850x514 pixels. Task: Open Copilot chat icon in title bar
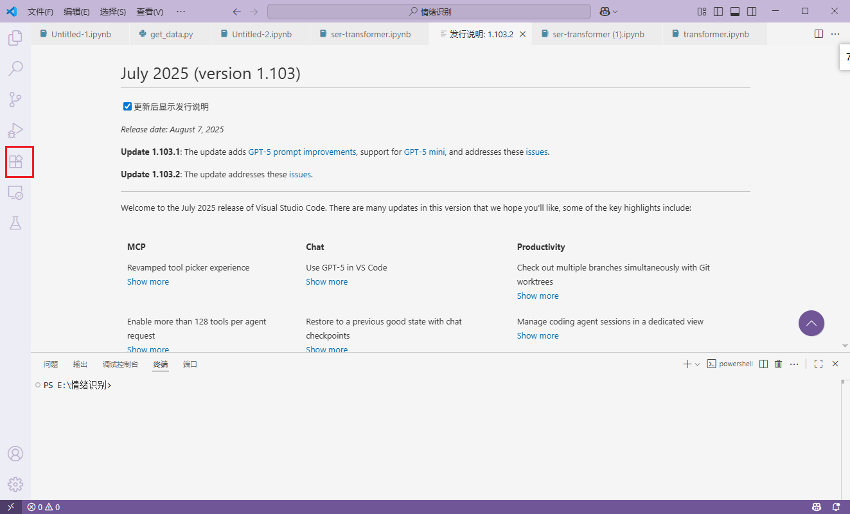605,12
